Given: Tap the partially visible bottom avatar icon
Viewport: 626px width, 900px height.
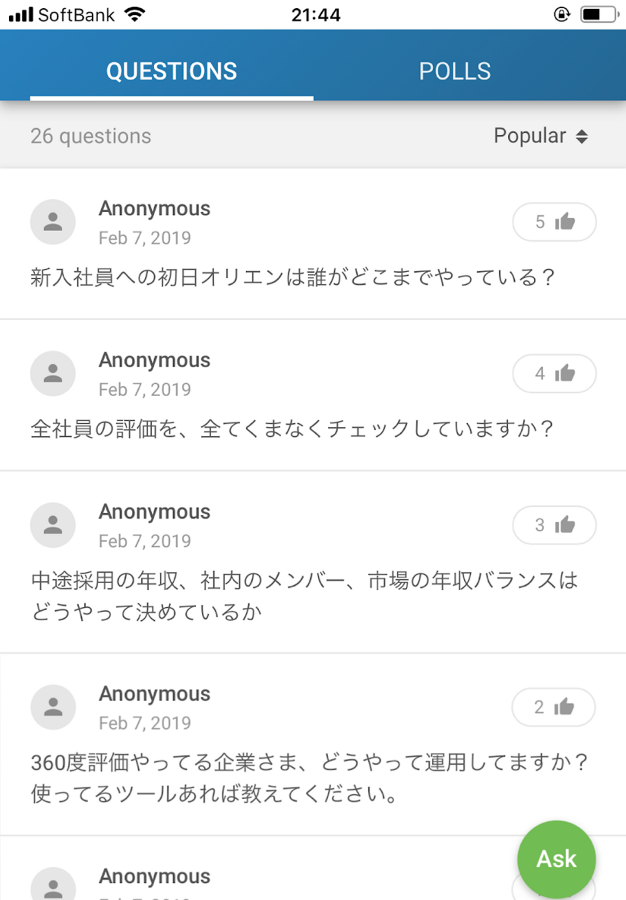Looking at the screenshot, I should [x=53, y=885].
